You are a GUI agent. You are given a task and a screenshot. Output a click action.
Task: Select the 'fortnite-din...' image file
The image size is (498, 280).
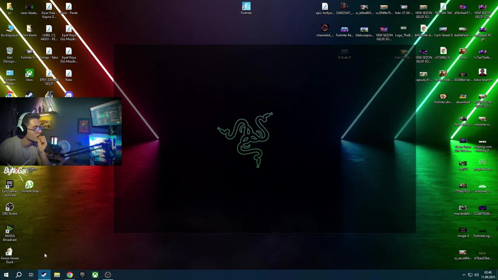(x=443, y=98)
